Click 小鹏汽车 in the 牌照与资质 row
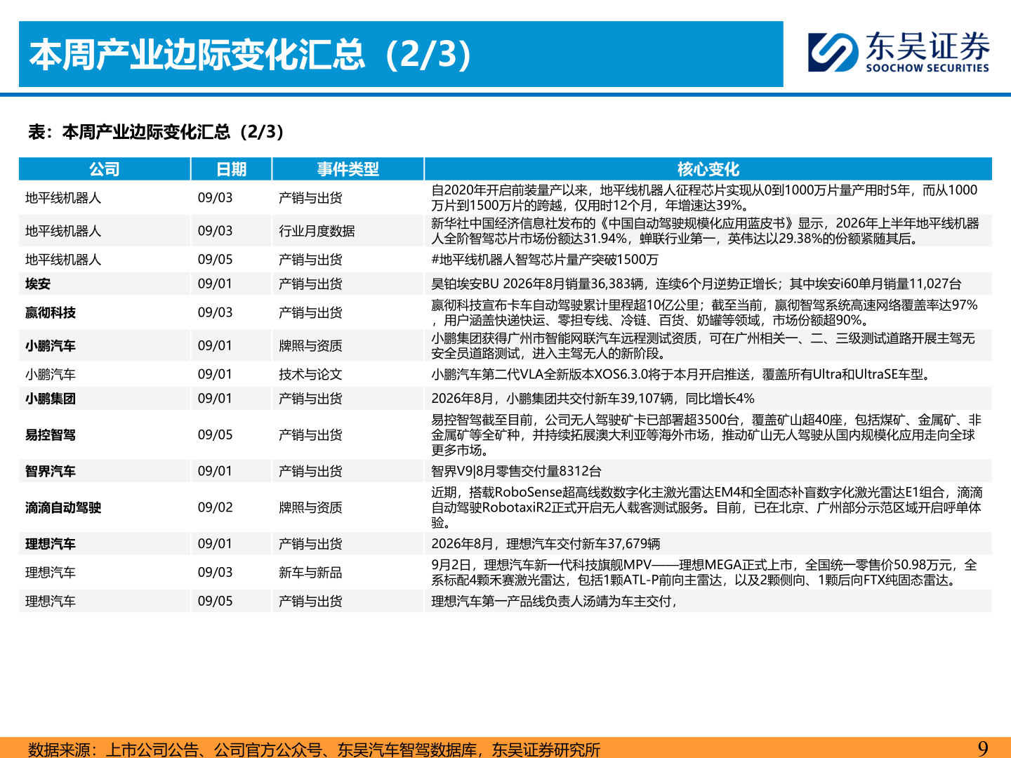This screenshot has height=758, width=1011. click(x=51, y=345)
